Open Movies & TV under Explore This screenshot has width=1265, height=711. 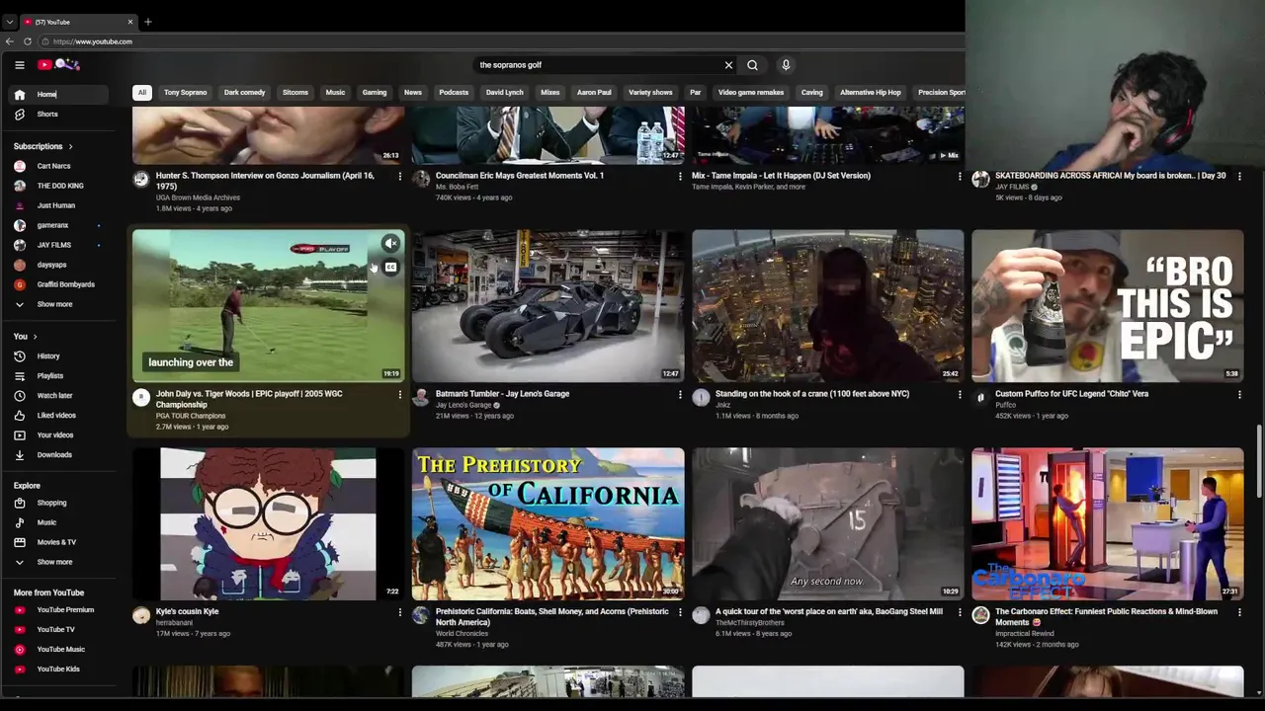click(60, 542)
